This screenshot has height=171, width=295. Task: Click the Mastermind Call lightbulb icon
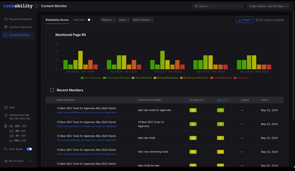6,115
